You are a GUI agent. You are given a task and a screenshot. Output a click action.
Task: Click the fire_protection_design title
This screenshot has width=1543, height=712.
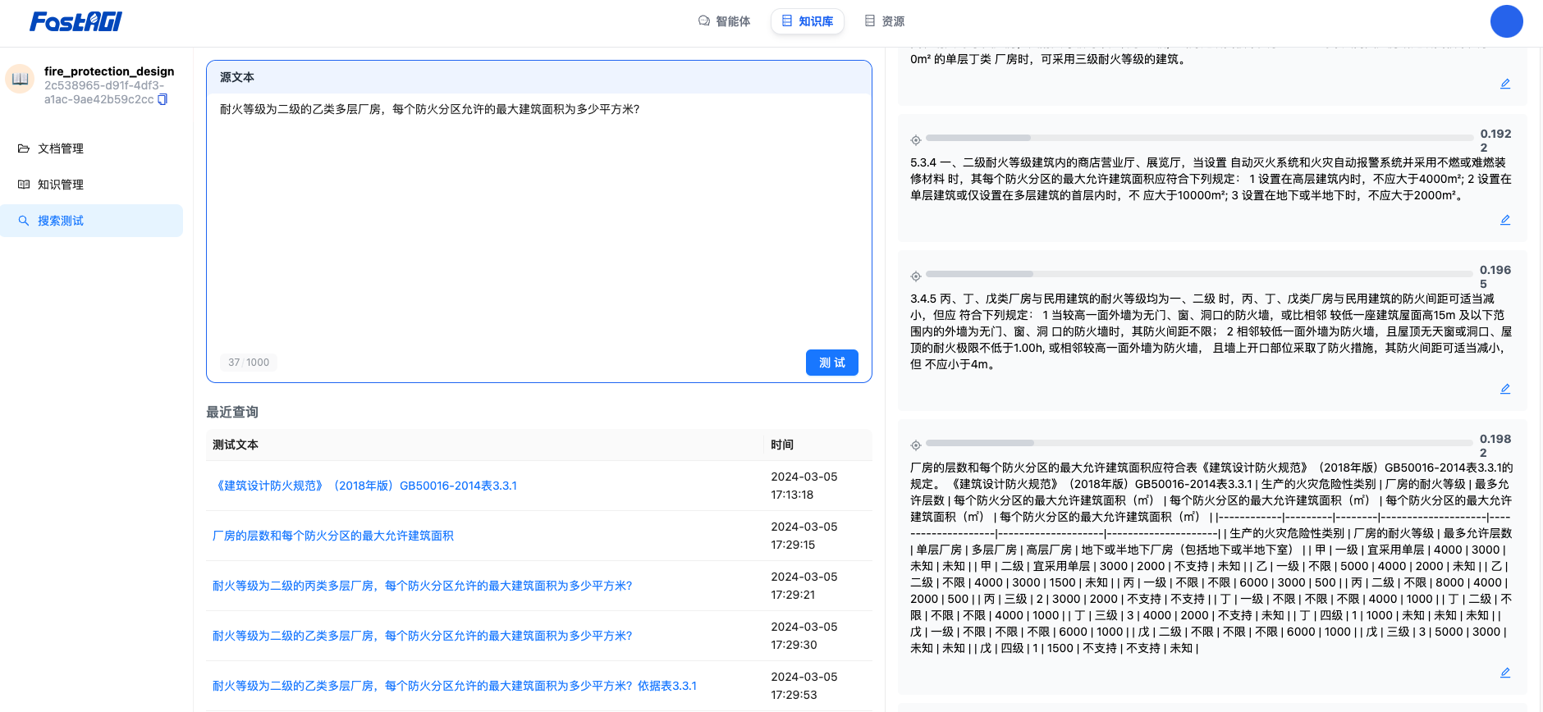point(109,71)
